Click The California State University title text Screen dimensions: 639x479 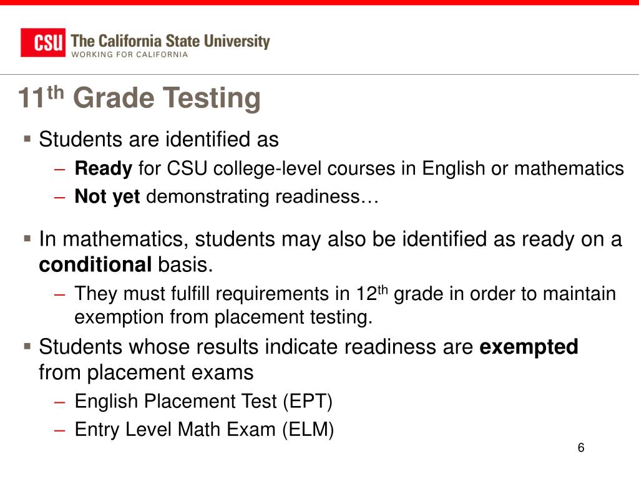pyautogui.click(x=170, y=41)
